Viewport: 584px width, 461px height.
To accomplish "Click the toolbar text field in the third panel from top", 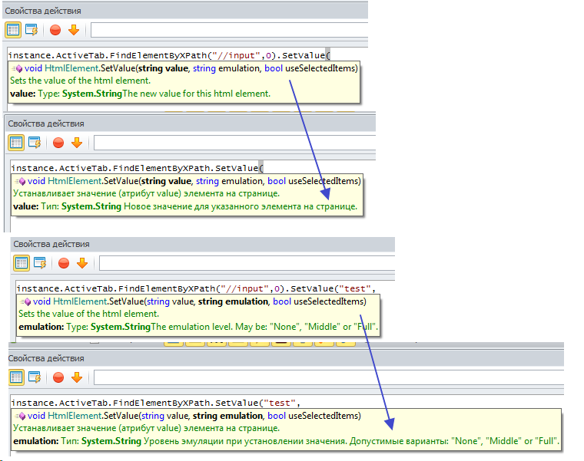I will [x=247, y=263].
